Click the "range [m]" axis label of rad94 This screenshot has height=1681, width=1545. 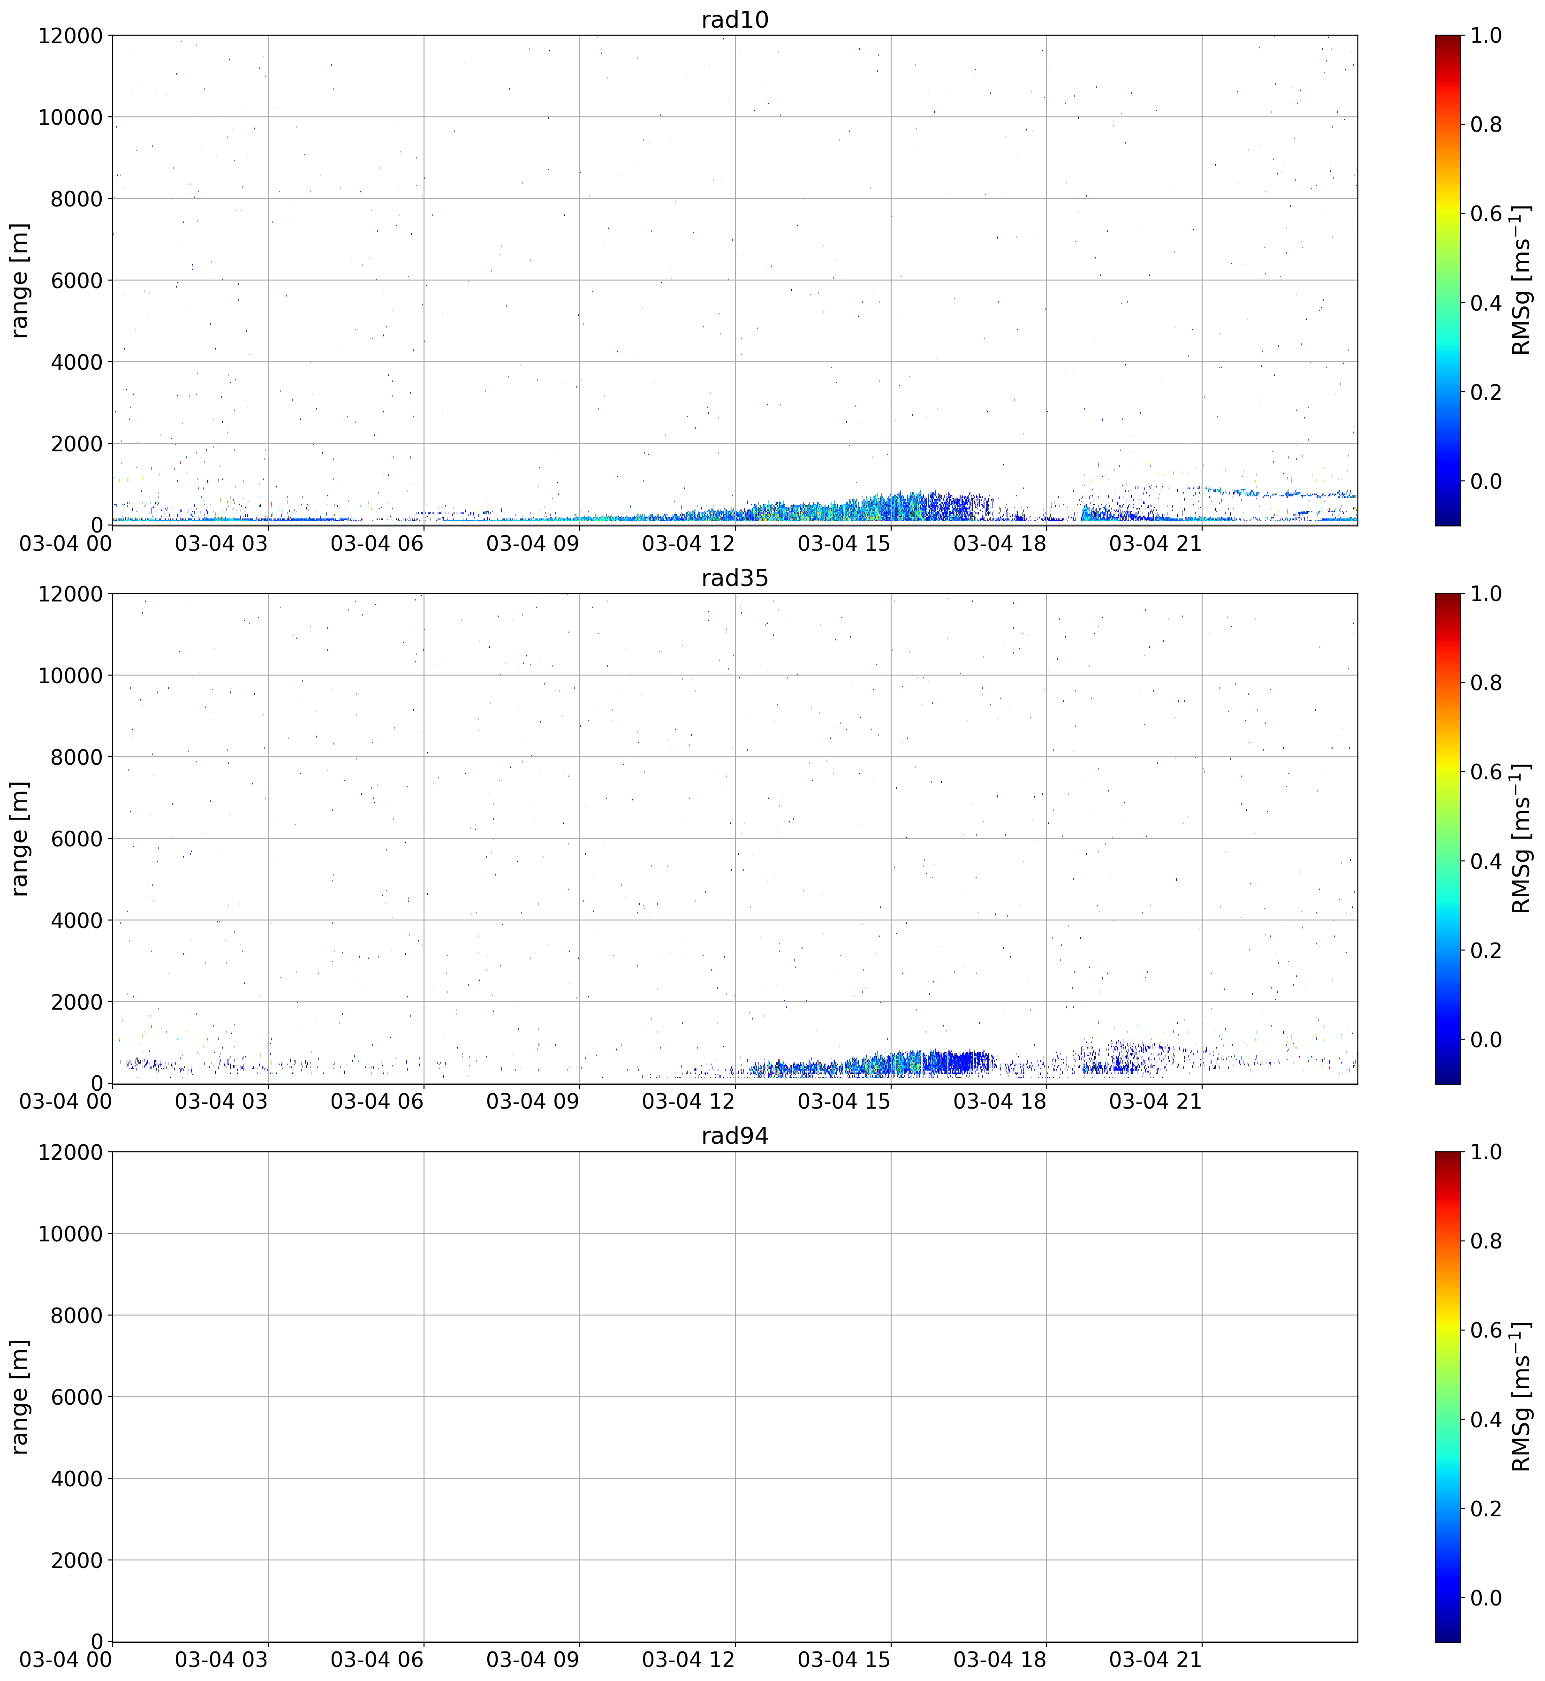coord(20,1397)
